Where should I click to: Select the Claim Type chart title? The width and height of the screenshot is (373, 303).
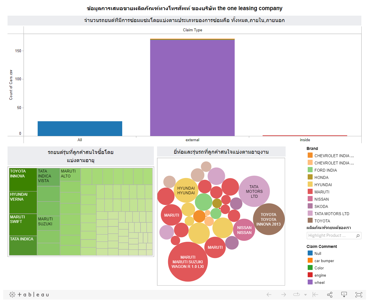pos(192,30)
